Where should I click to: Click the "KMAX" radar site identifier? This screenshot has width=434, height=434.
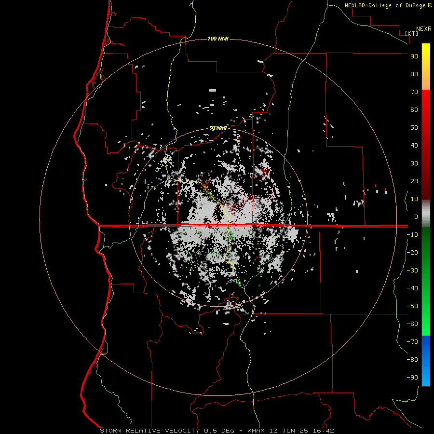tap(256, 431)
